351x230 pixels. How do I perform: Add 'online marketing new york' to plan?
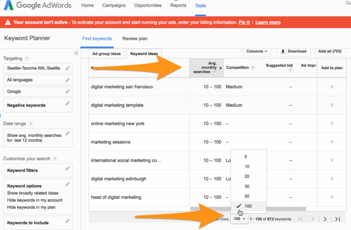click(x=332, y=123)
